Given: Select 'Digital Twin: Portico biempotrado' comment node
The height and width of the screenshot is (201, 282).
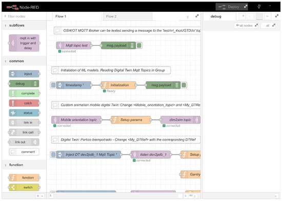Looking at the screenshot, I should coord(126,139).
